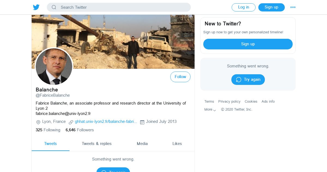
Task: Open the three-dots more menu in header
Action: tap(293, 7)
